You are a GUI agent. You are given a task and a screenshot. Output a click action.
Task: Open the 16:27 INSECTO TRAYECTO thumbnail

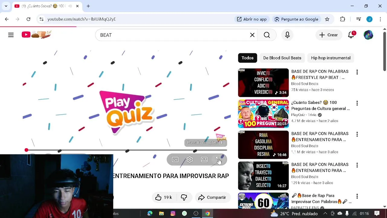(x=263, y=176)
